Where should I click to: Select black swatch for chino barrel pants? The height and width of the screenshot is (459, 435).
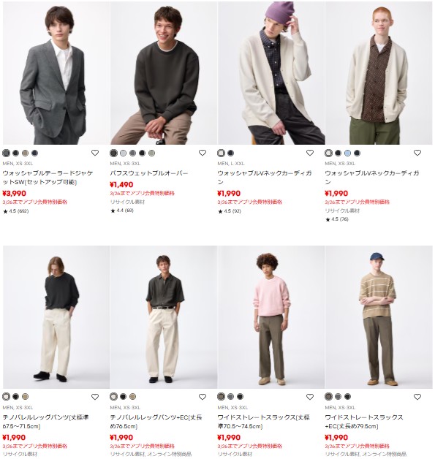pos(16,397)
